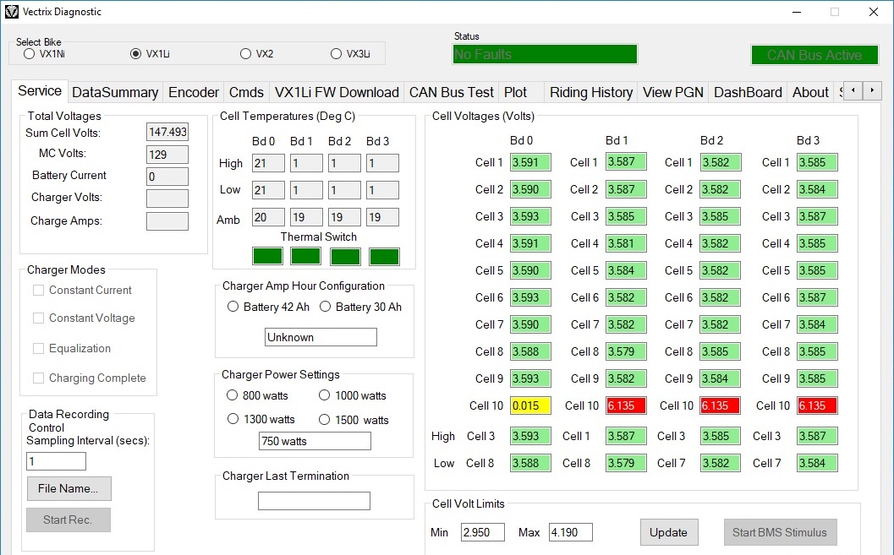Select the VX1Li bike radio button
This screenshot has height=555, width=894.
click(135, 53)
